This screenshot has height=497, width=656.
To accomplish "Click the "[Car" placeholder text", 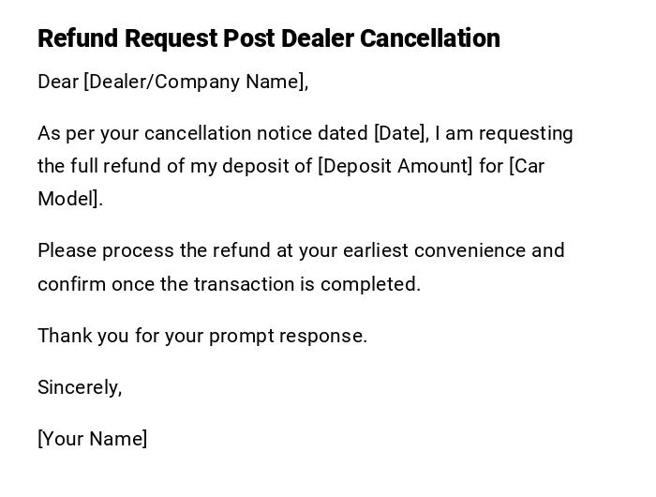I will (527, 166).
